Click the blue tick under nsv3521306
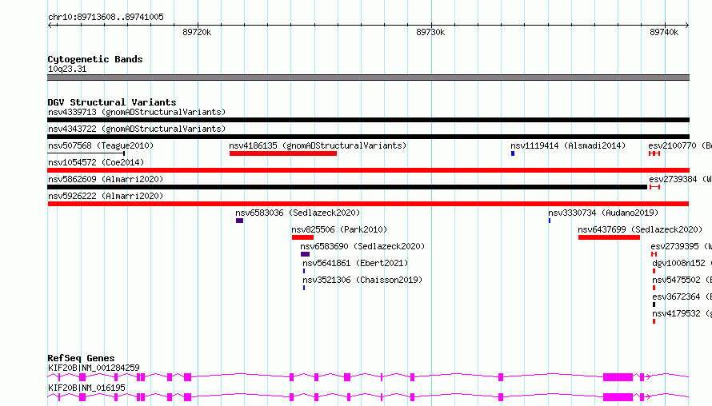The width and height of the screenshot is (712, 406). coord(304,288)
